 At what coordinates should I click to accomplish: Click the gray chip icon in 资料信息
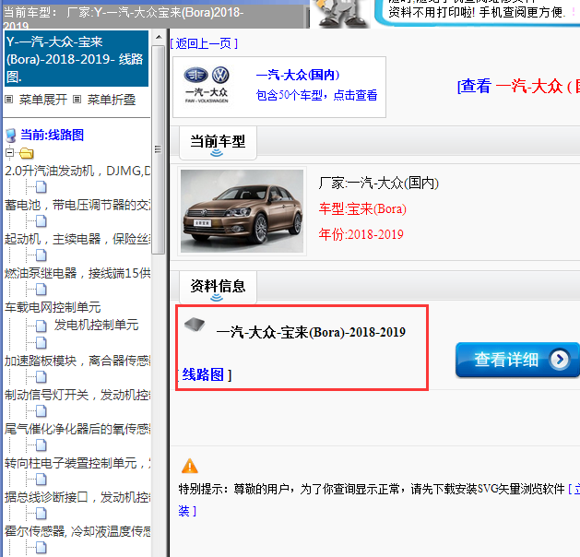(195, 324)
